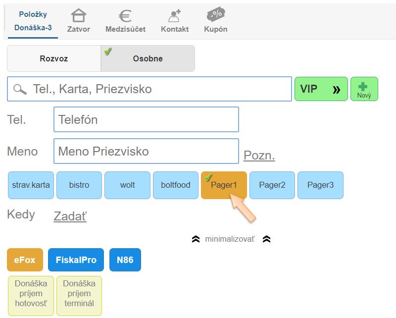Select the wolt tag
The image size is (396, 318).
(x=127, y=185)
